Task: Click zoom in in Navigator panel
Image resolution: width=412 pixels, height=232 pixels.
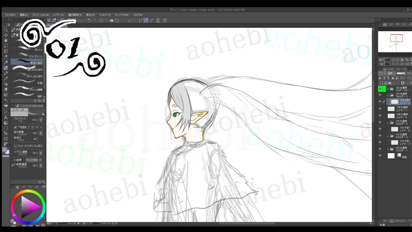Action: click(x=398, y=60)
